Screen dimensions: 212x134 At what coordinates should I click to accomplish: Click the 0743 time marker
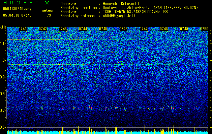tap(63, 29)
